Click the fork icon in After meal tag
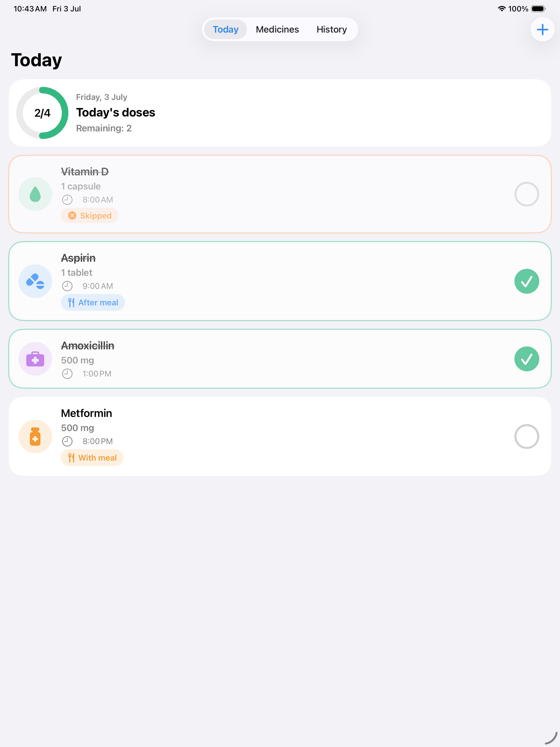Image resolution: width=560 pixels, height=747 pixels. [x=71, y=303]
